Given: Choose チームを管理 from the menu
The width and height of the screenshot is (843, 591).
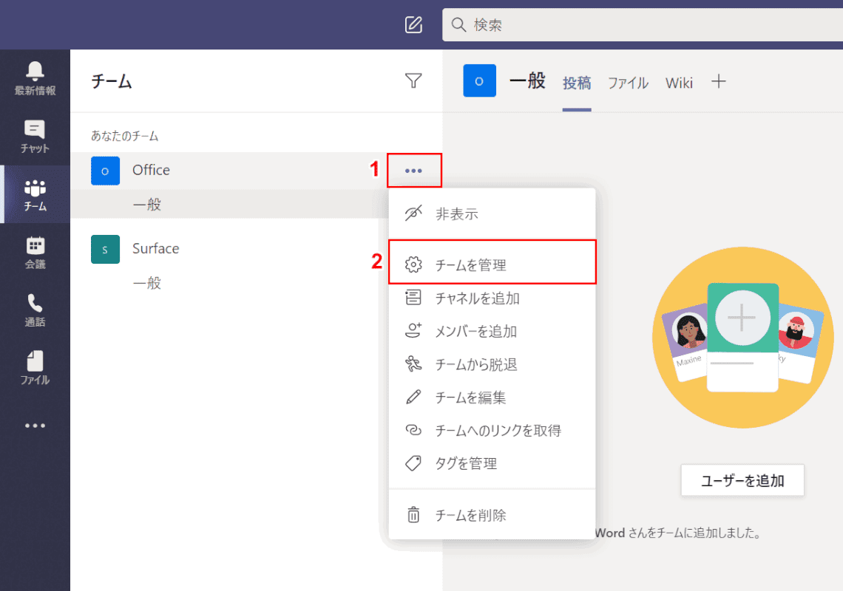Looking at the screenshot, I should [x=492, y=264].
